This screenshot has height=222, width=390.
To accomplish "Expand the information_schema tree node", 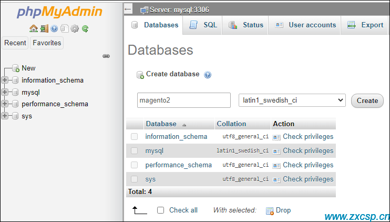I will point(5,80).
